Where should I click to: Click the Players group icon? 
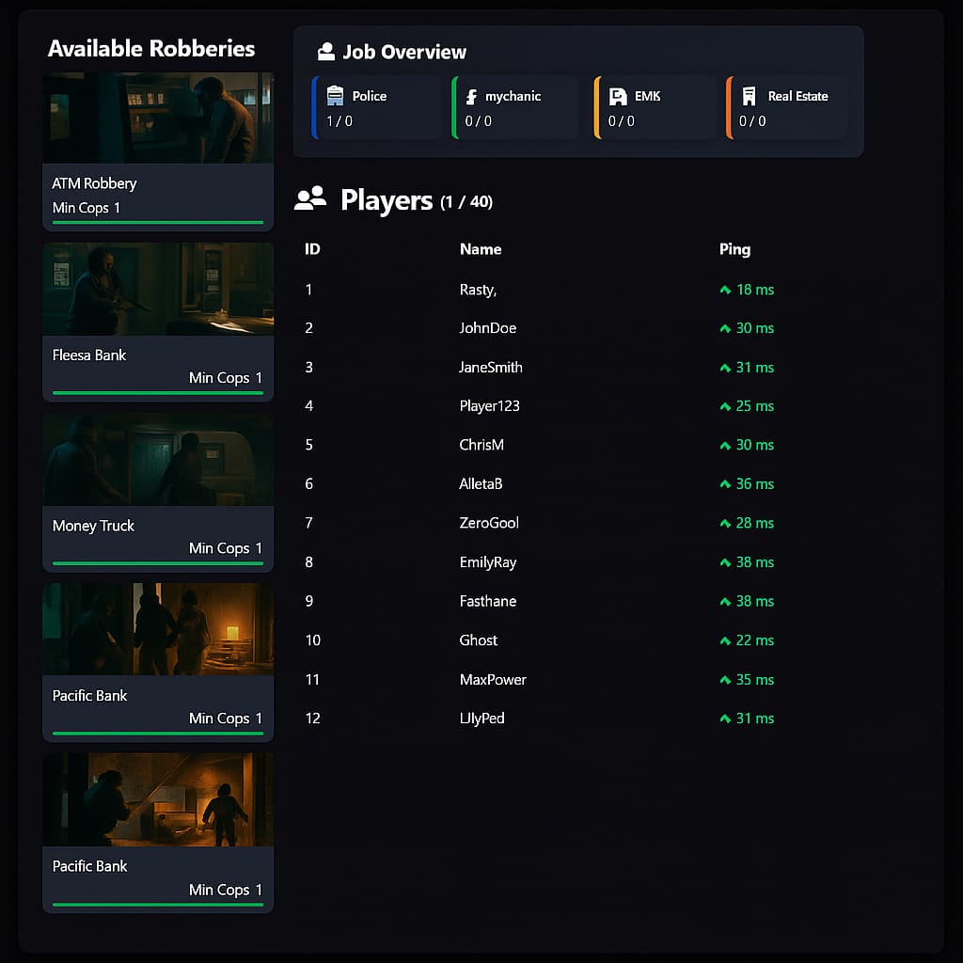coord(308,199)
